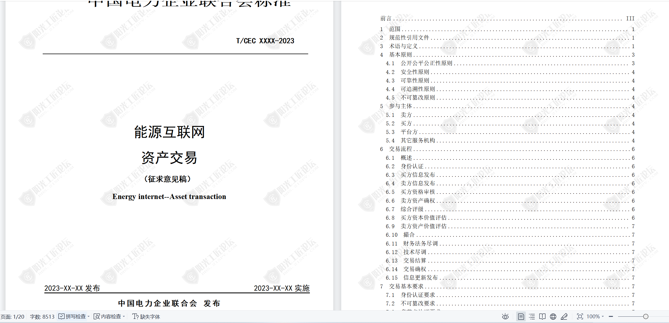This screenshot has width=669, height=323.
Task: Go to 3 术语与定义 entry
Action: pos(507,46)
